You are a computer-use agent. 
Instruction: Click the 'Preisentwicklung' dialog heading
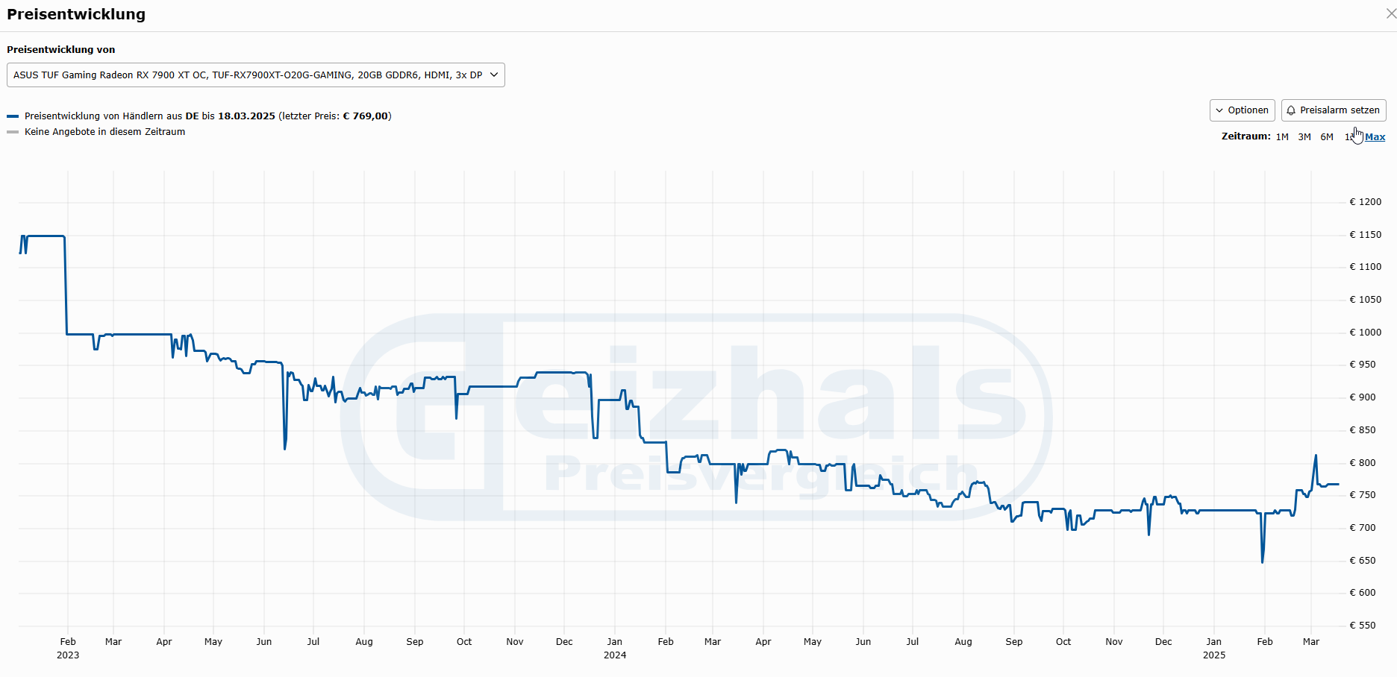point(76,14)
